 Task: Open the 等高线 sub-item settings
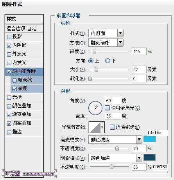[x=25, y=80]
